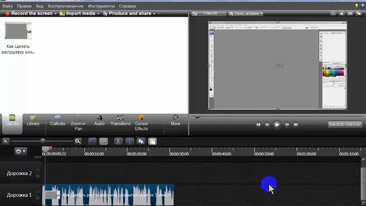Play the preview video
The height and width of the screenshot is (206, 366).
click(x=277, y=125)
